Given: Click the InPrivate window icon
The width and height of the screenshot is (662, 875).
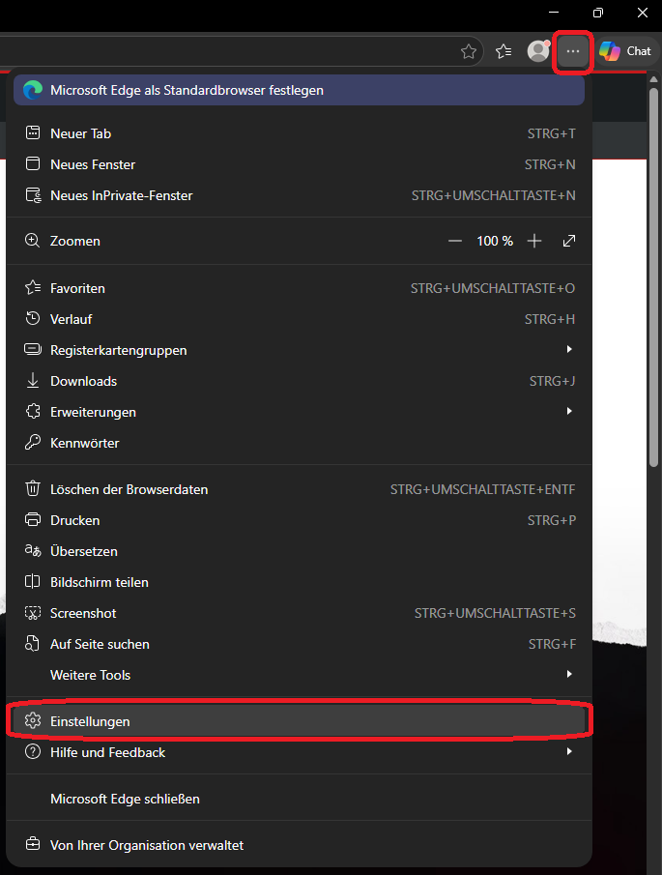Looking at the screenshot, I should pyautogui.click(x=33, y=195).
